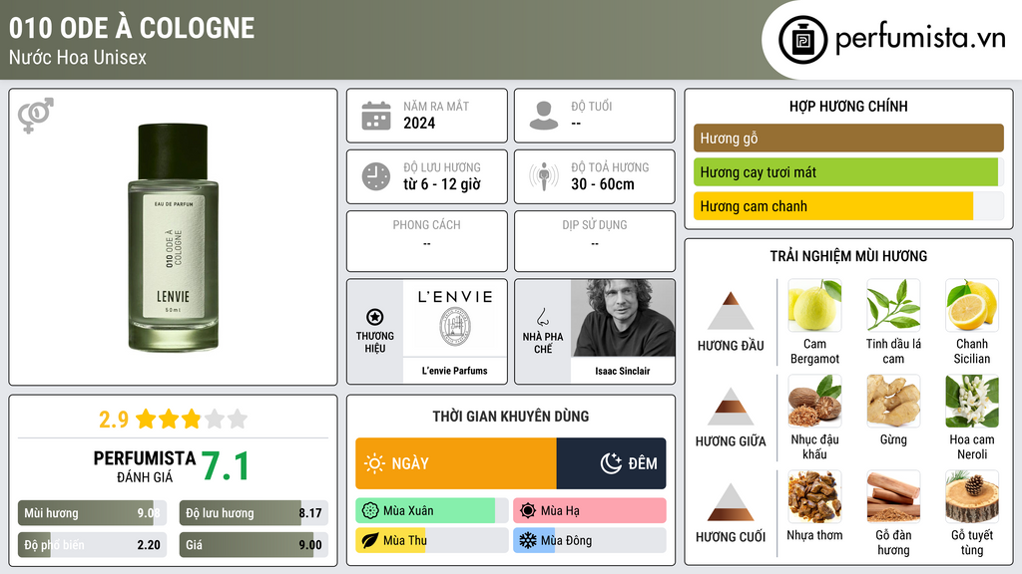Viewport: 1022px width, 574px height.
Task: Click the Mùa Đông season bar
Action: point(590,541)
